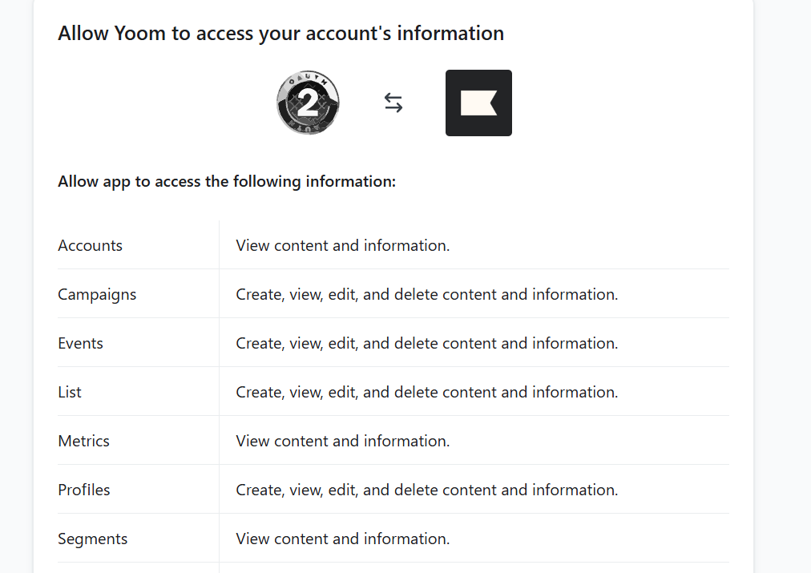
Task: Click the permission description beside Accounts
Action: (342, 245)
